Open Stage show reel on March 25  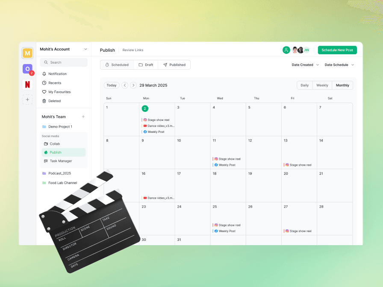tap(227, 225)
